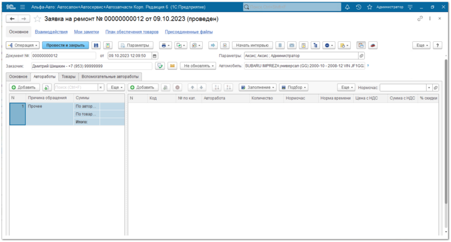This screenshot has width=451, height=242.
Task: Open notifications bell in title bar
Action: (347, 7)
